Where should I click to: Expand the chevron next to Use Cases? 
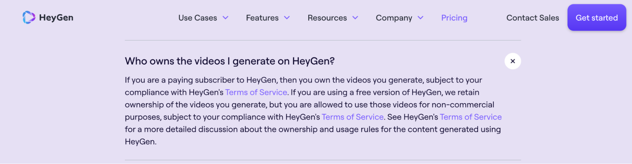(225, 18)
